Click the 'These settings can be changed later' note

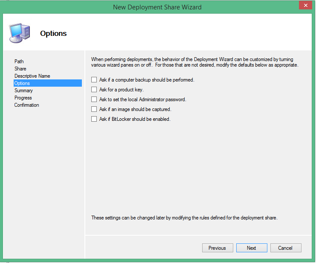[184, 218]
